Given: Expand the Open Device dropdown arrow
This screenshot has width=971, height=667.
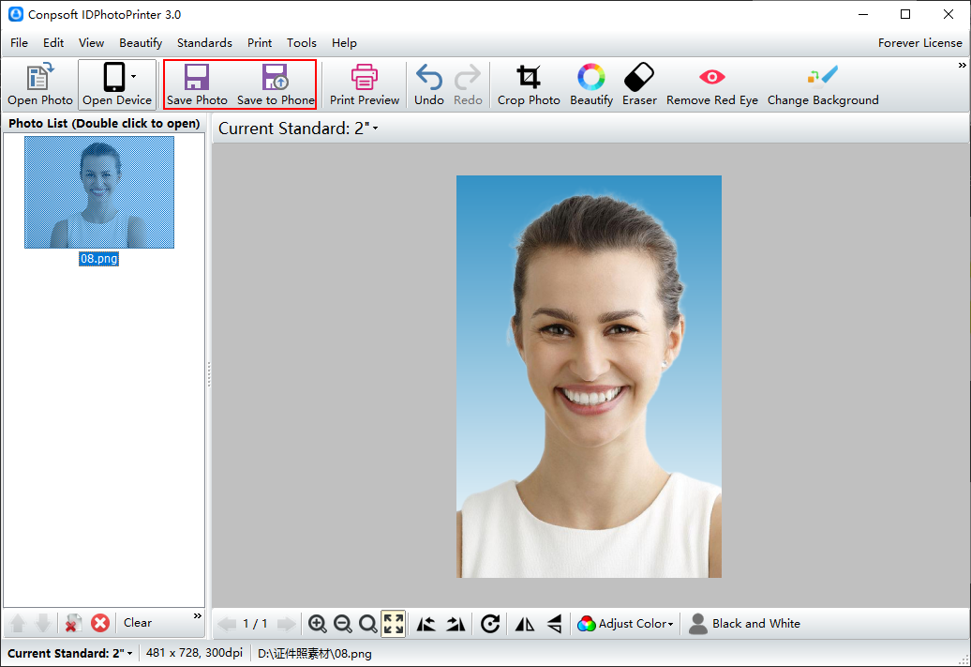Looking at the screenshot, I should pyautogui.click(x=134, y=76).
